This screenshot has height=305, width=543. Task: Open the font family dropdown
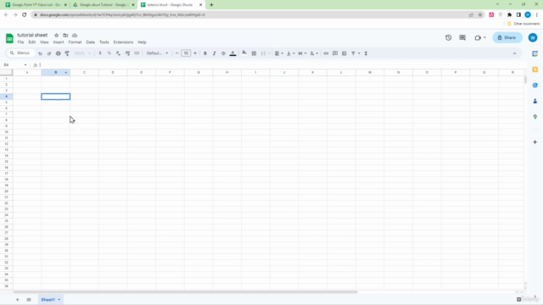tap(157, 53)
